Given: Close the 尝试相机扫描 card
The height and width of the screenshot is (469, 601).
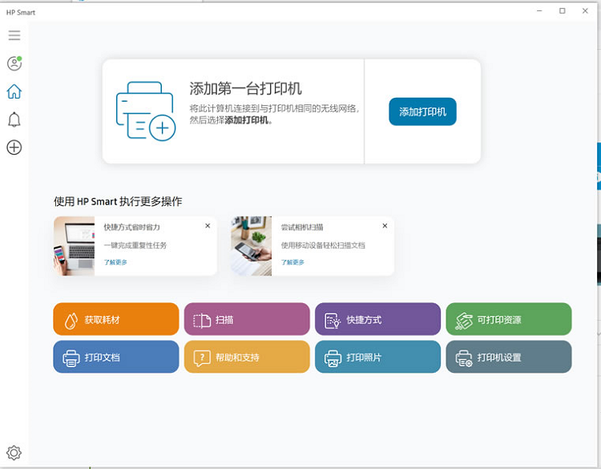Looking at the screenshot, I should [385, 226].
